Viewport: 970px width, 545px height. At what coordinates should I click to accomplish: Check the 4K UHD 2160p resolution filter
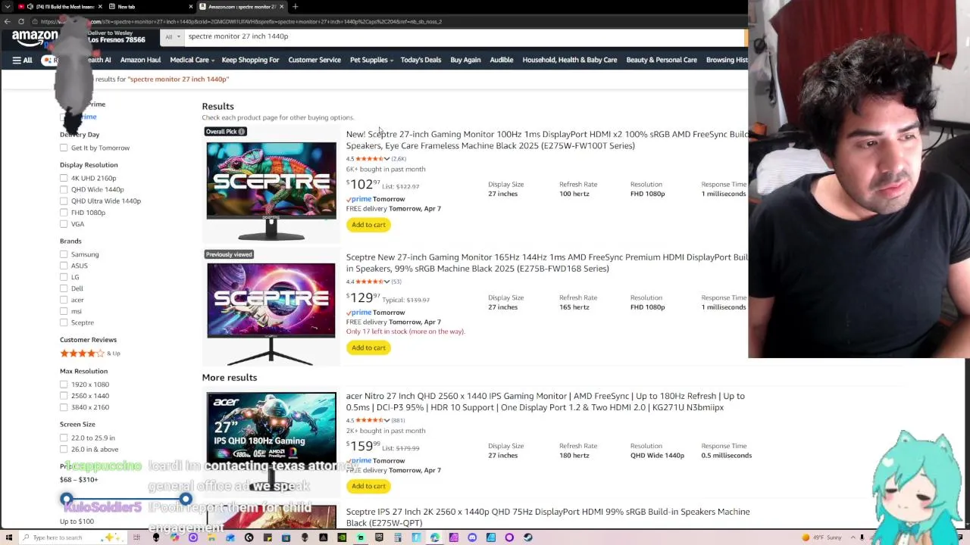pyautogui.click(x=64, y=178)
